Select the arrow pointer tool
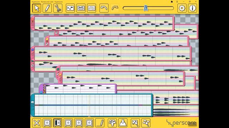229x128 pixels. (36, 8)
